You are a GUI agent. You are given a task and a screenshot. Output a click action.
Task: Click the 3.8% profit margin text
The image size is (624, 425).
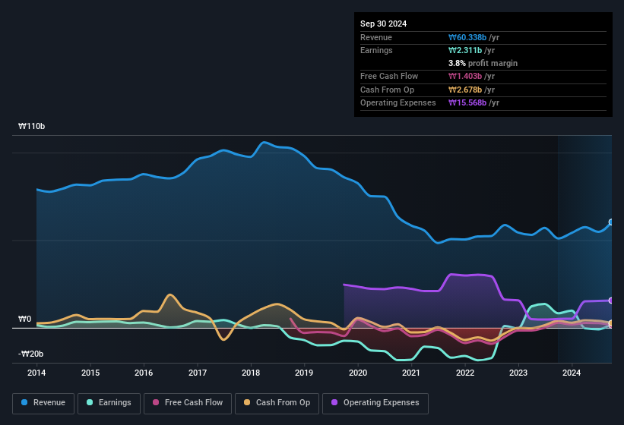point(483,63)
